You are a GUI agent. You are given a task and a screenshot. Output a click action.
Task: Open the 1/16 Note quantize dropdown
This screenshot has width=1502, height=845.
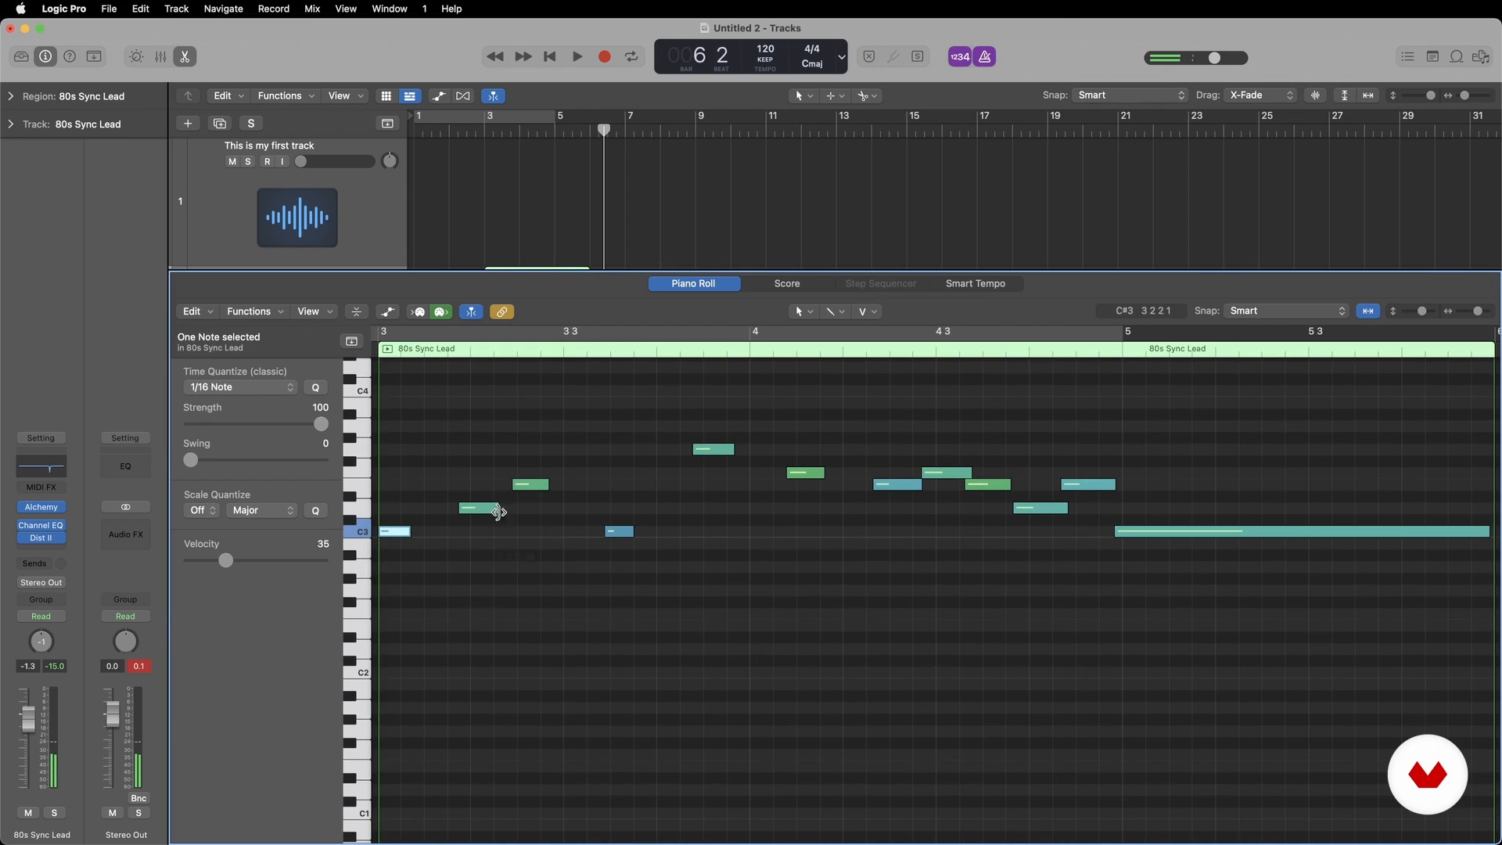(x=240, y=387)
